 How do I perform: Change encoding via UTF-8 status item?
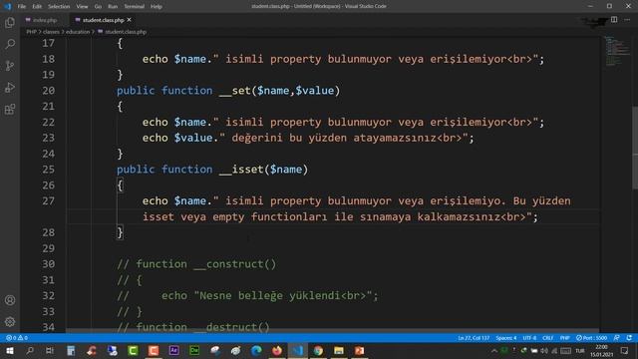529,338
